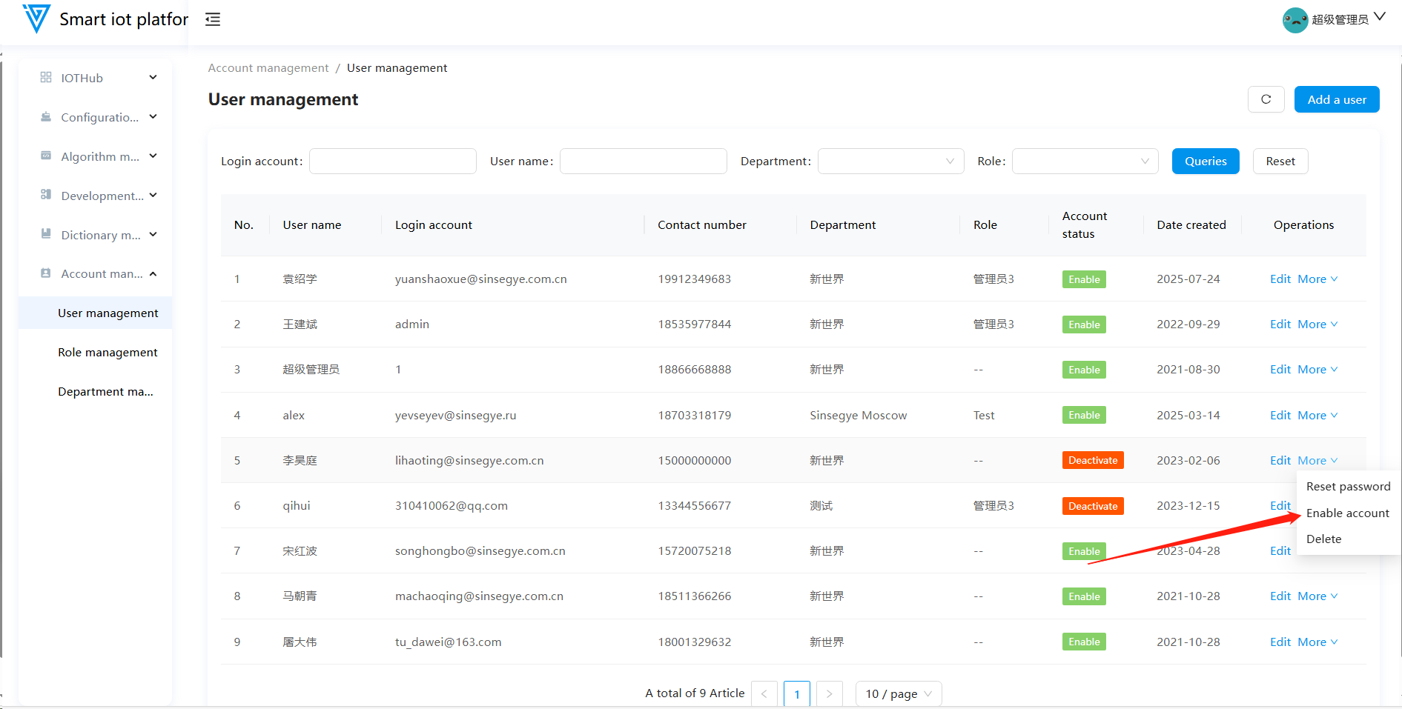
Task: Follow the Account management breadcrumb link
Action: (x=268, y=68)
